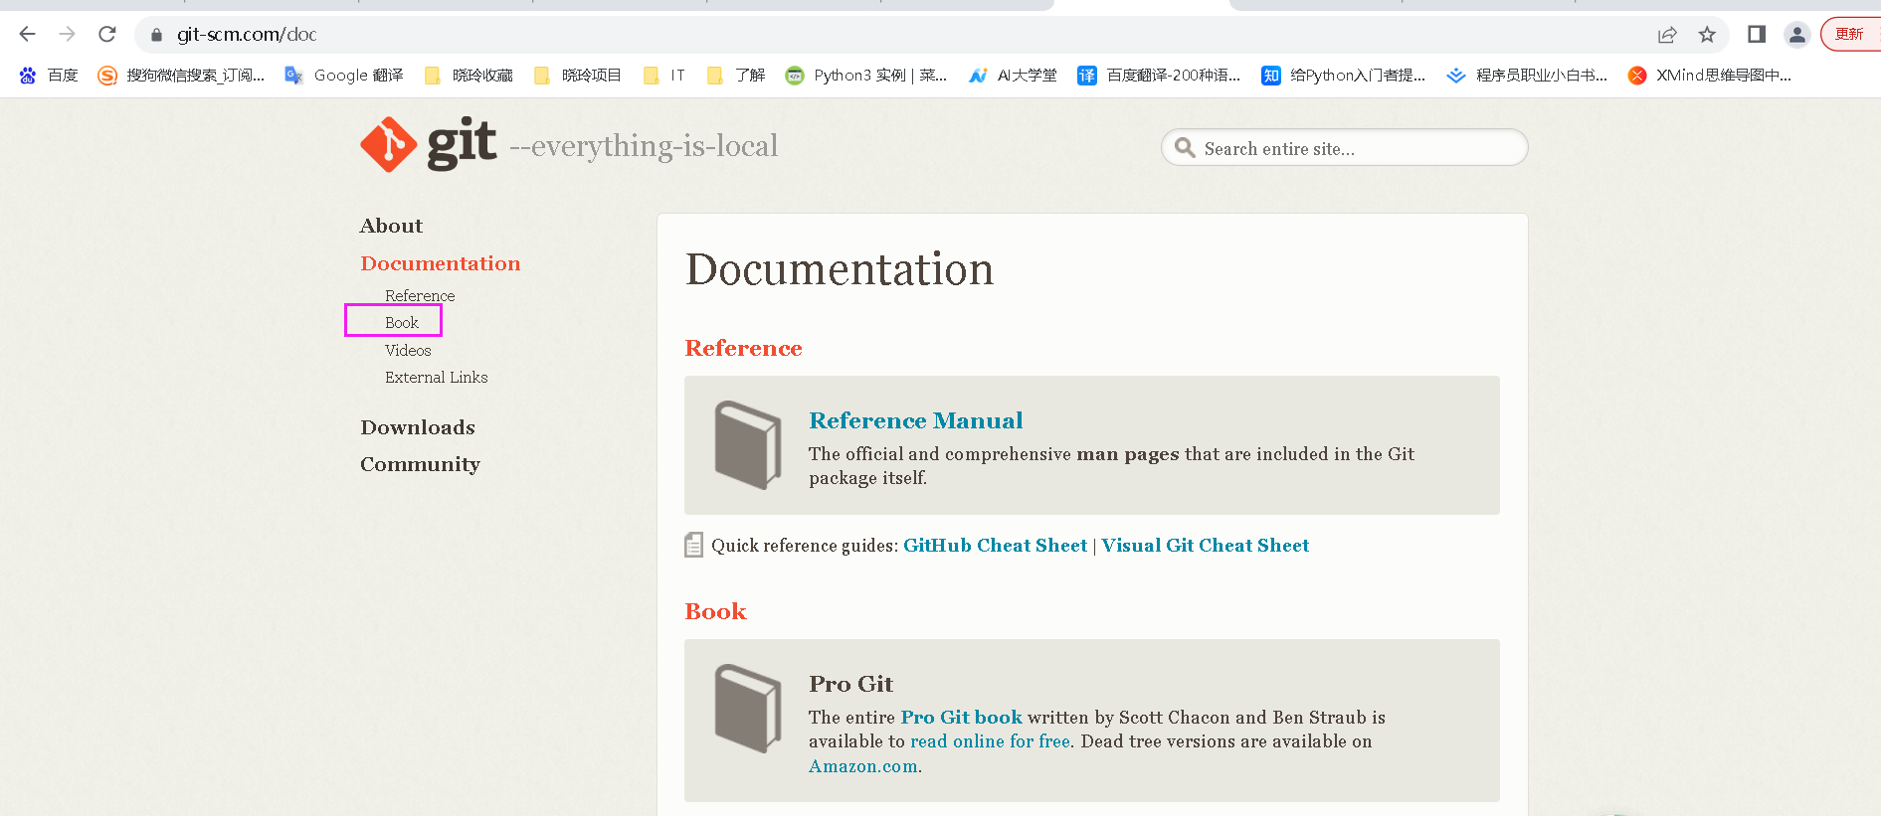Image resolution: width=1881 pixels, height=816 pixels.
Task: Focus the address bar showing git-scm.com/doc
Action: tap(895, 35)
